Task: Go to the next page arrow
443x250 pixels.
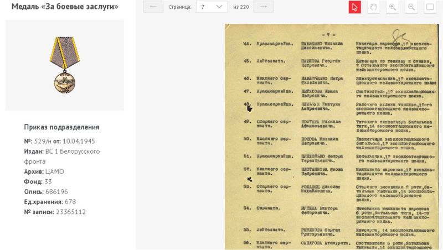Action: 264,7
